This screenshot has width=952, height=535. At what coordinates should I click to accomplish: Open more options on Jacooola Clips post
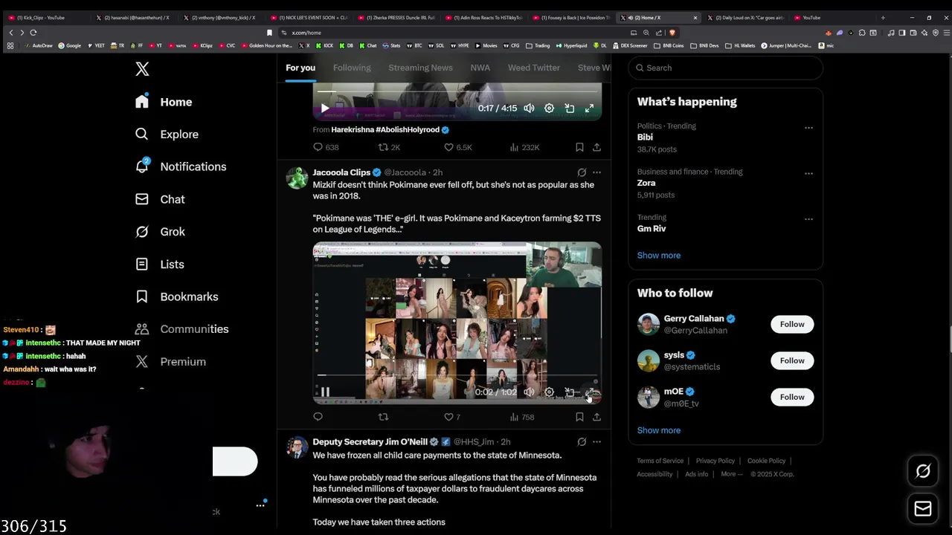coord(596,172)
